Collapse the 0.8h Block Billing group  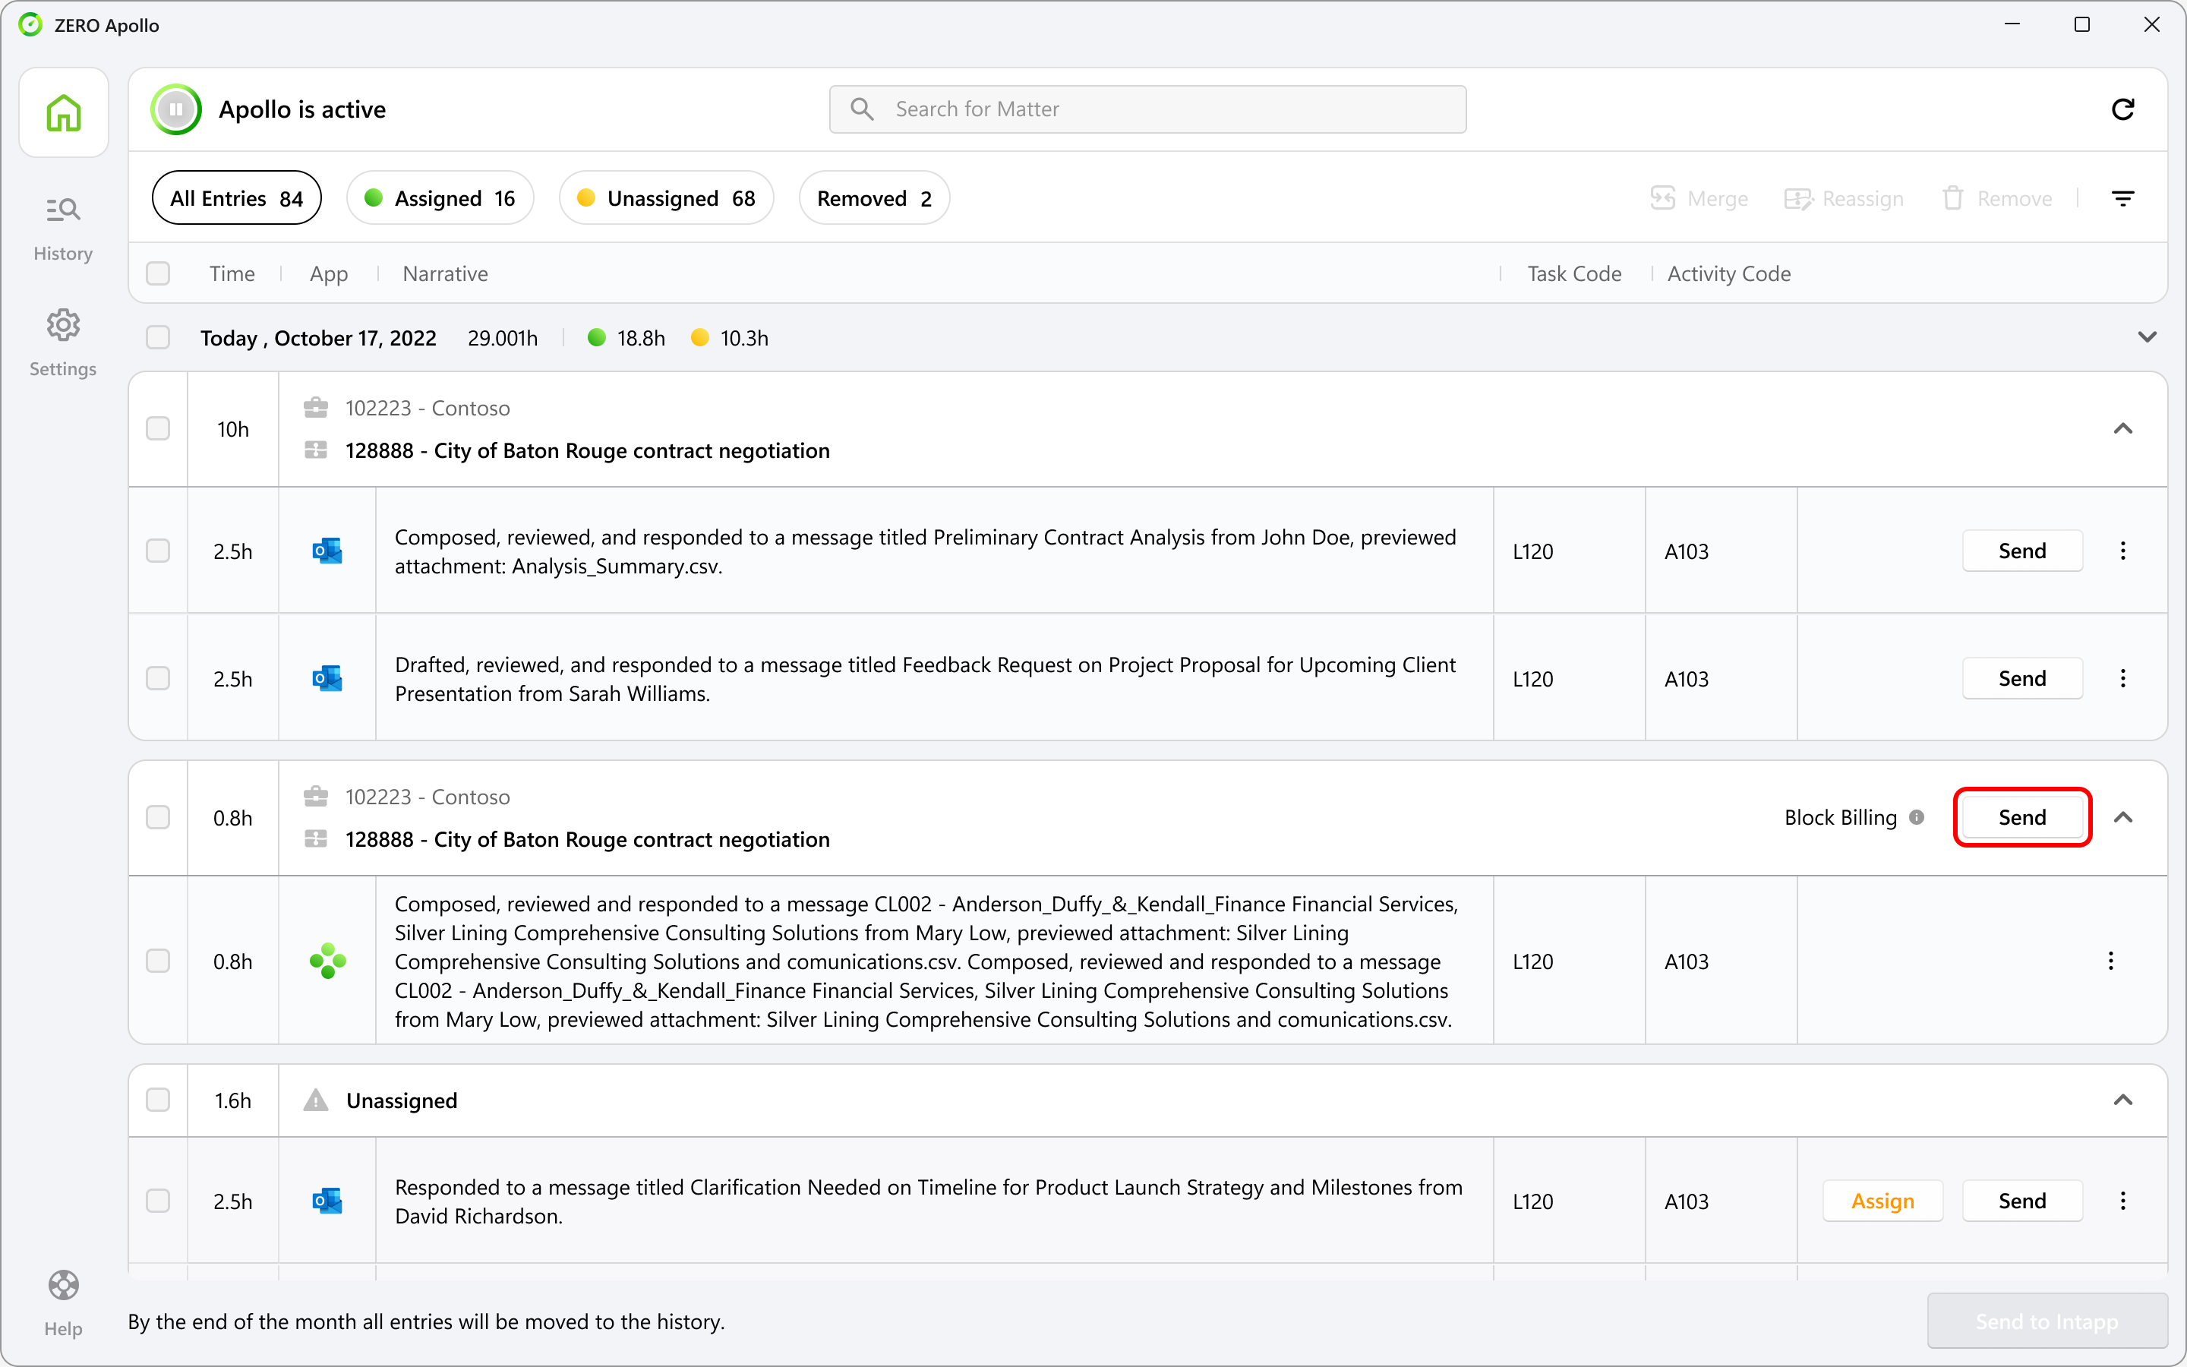pyautogui.click(x=2123, y=817)
